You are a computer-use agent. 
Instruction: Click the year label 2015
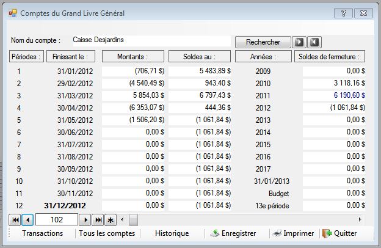pyautogui.click(x=263, y=144)
